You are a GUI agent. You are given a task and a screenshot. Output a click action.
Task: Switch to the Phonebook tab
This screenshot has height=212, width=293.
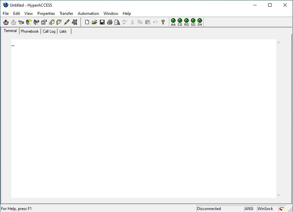[x=30, y=31]
